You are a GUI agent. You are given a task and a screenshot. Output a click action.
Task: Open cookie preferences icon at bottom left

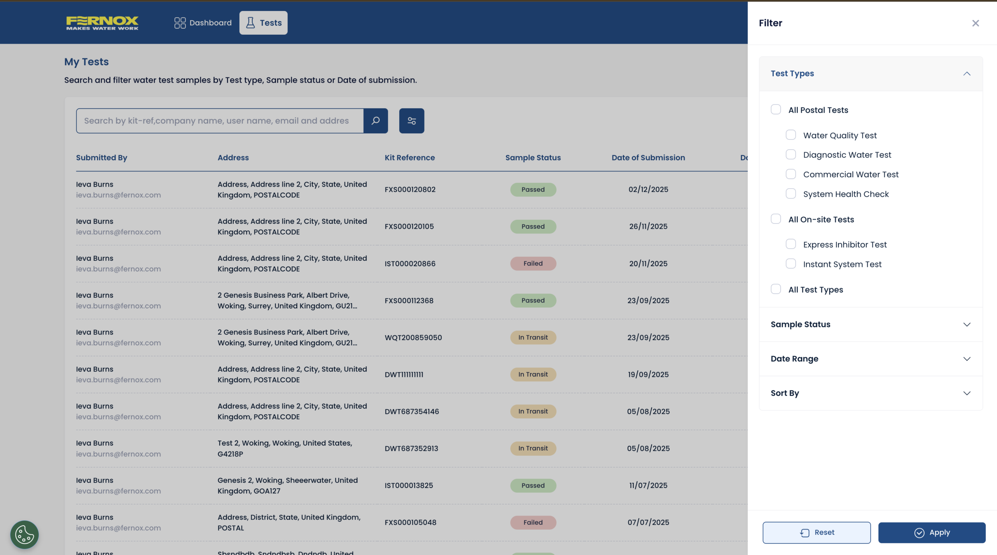[25, 534]
